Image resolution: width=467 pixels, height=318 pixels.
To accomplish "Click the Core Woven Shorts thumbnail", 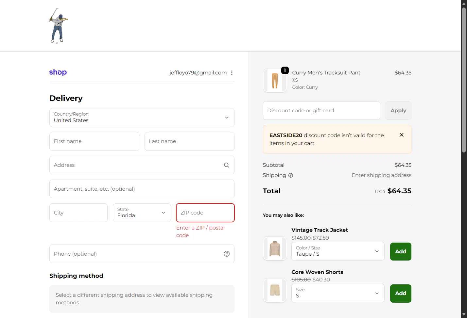I will click(x=275, y=290).
